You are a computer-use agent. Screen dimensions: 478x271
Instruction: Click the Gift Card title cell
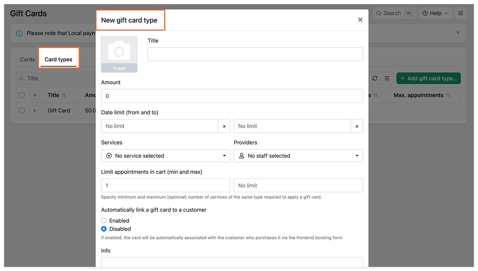[x=59, y=111]
